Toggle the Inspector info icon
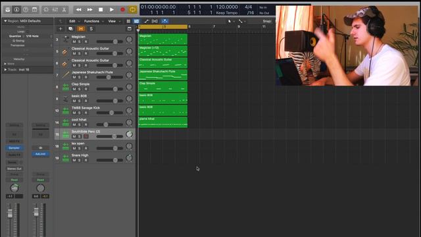This screenshot has width=421, height=237. (x=16, y=10)
